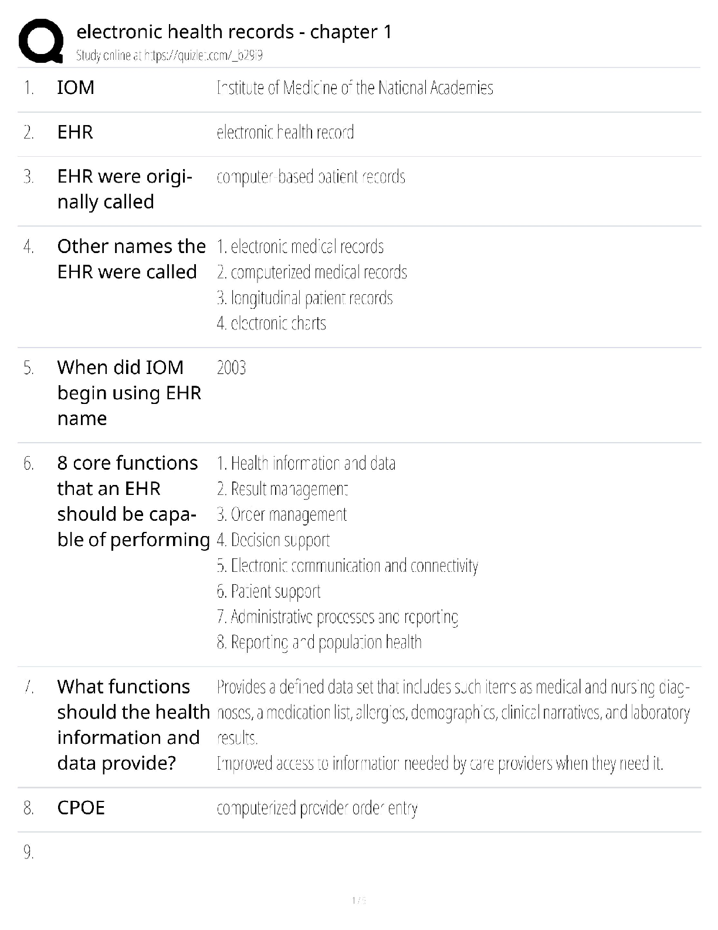Image resolution: width=718 pixels, height=930 pixels.
Task: Select 'When did IOM begin using EHR name'
Action: 129,393
